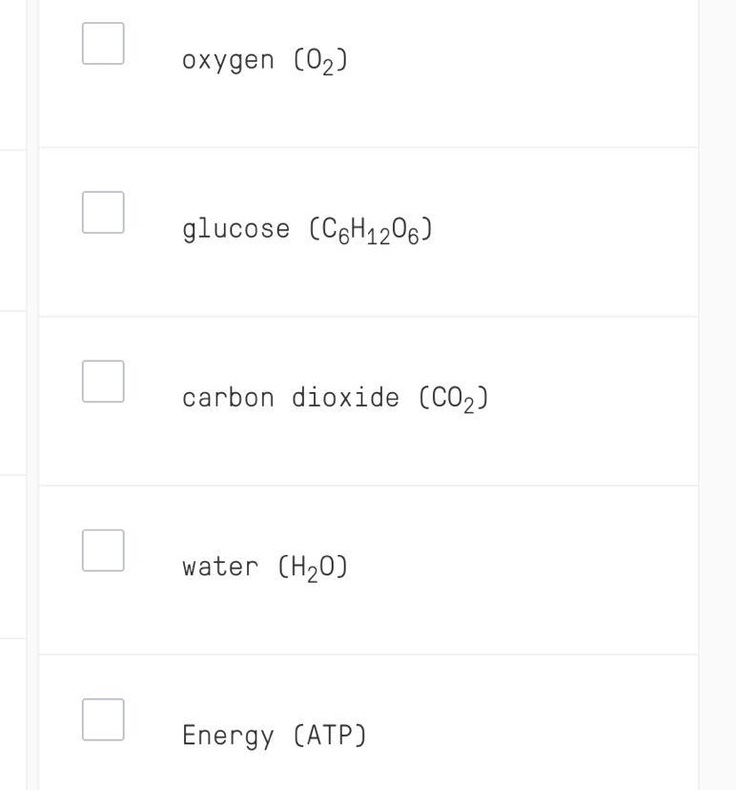Click the word "glucose" in the second option

235,229
